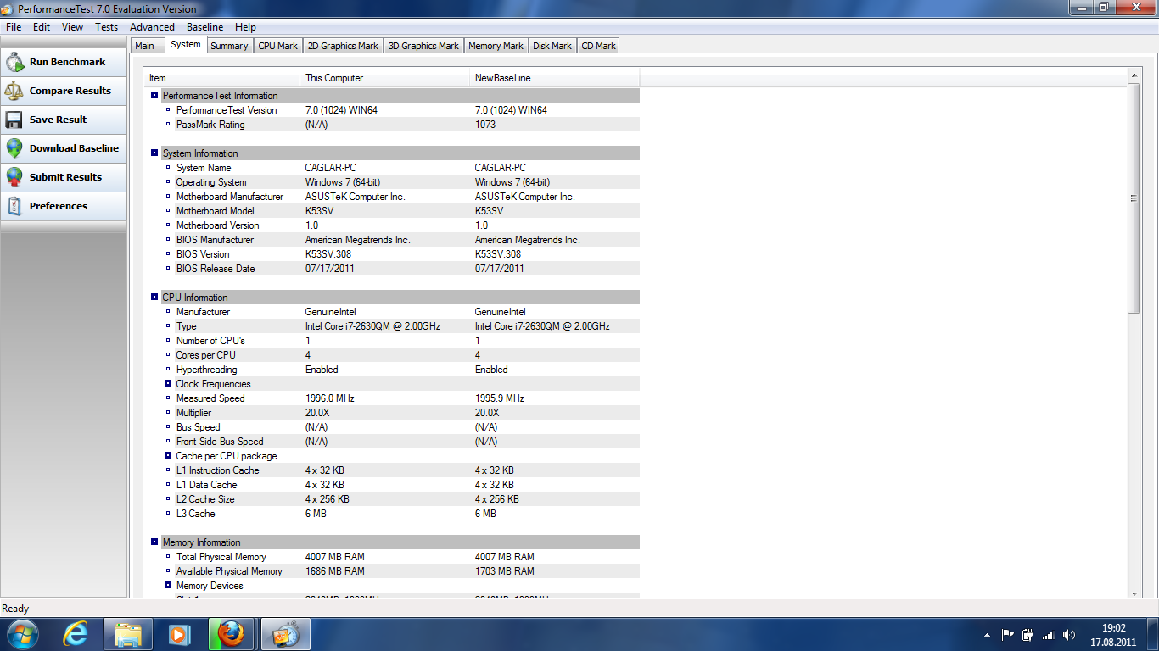Click the vertical scrollbar thumb

click(x=1134, y=198)
